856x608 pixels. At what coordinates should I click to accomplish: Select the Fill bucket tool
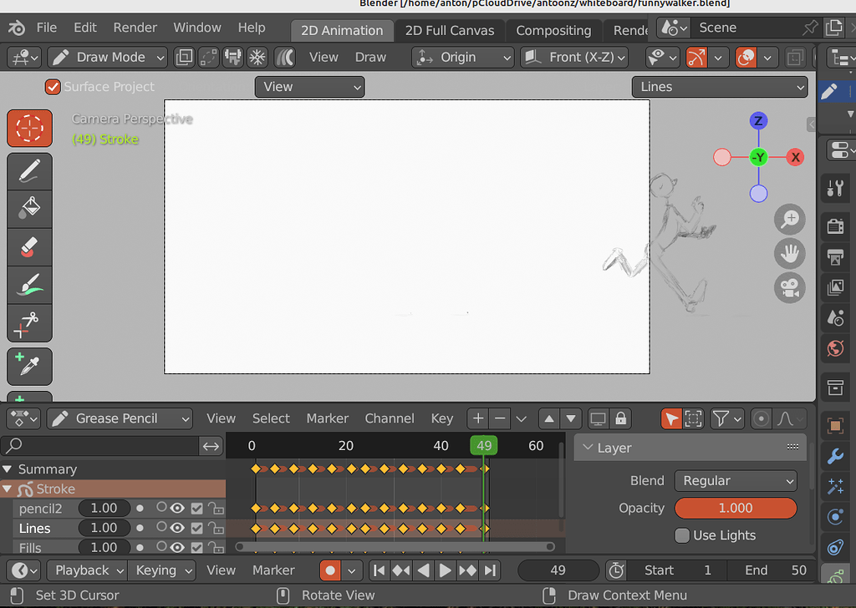pos(29,209)
